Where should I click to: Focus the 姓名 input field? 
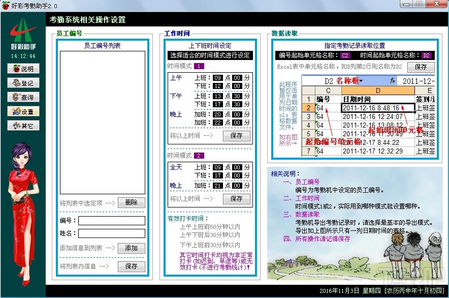pos(112,233)
